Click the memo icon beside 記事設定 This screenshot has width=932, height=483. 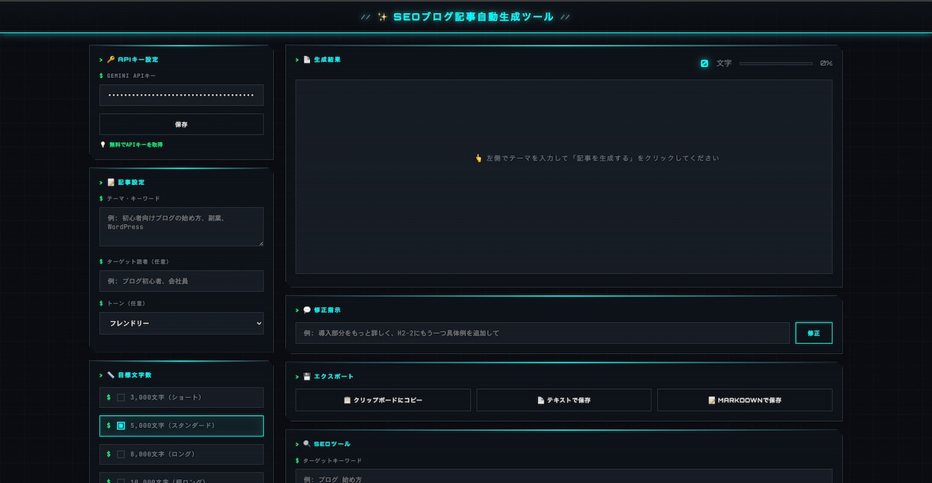click(111, 183)
